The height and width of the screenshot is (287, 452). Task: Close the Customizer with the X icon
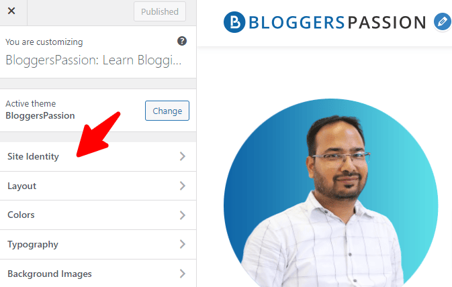(11, 11)
